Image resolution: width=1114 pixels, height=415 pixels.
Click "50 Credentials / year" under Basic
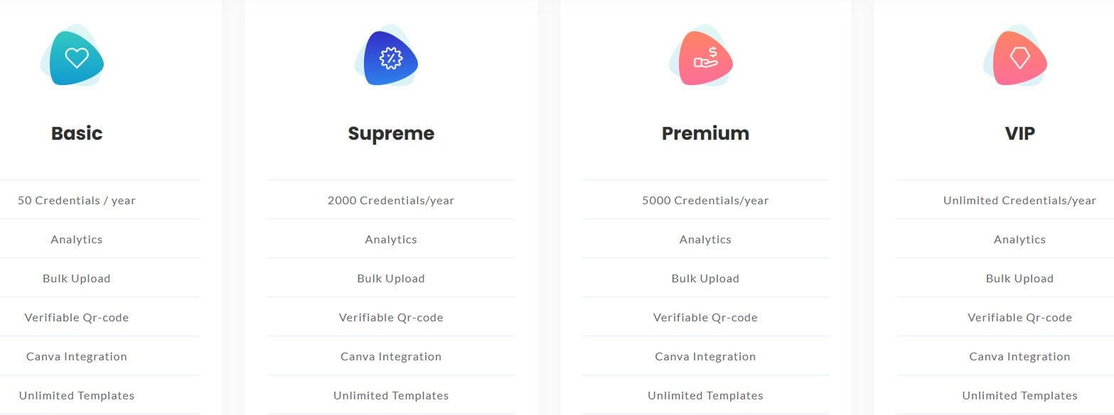[76, 200]
